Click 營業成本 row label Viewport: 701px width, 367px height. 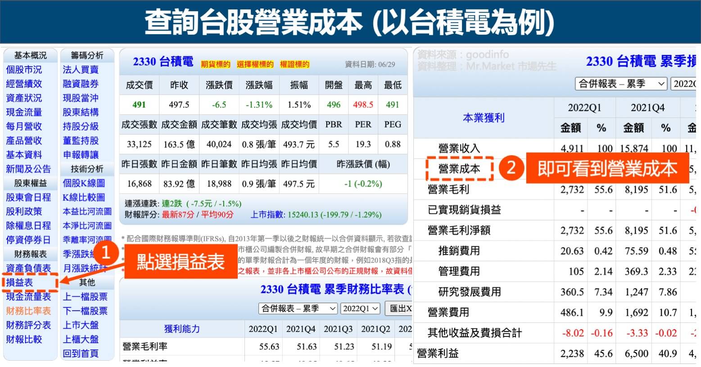tap(459, 169)
